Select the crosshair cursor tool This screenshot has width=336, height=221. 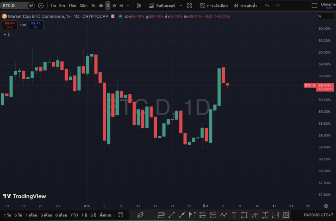click(x=151, y=215)
